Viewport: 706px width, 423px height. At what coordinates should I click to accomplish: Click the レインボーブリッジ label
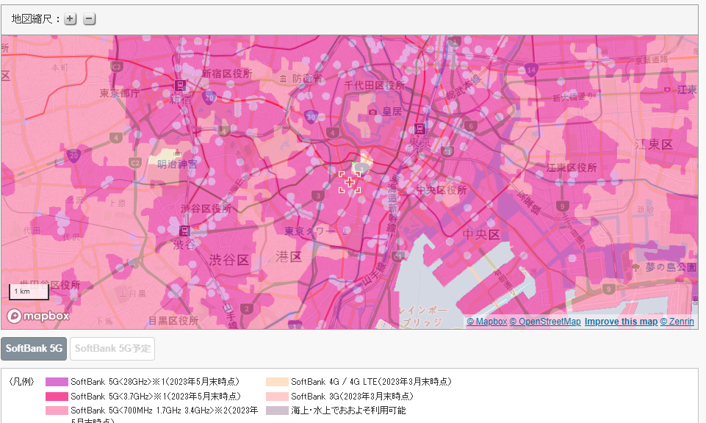pos(422,317)
